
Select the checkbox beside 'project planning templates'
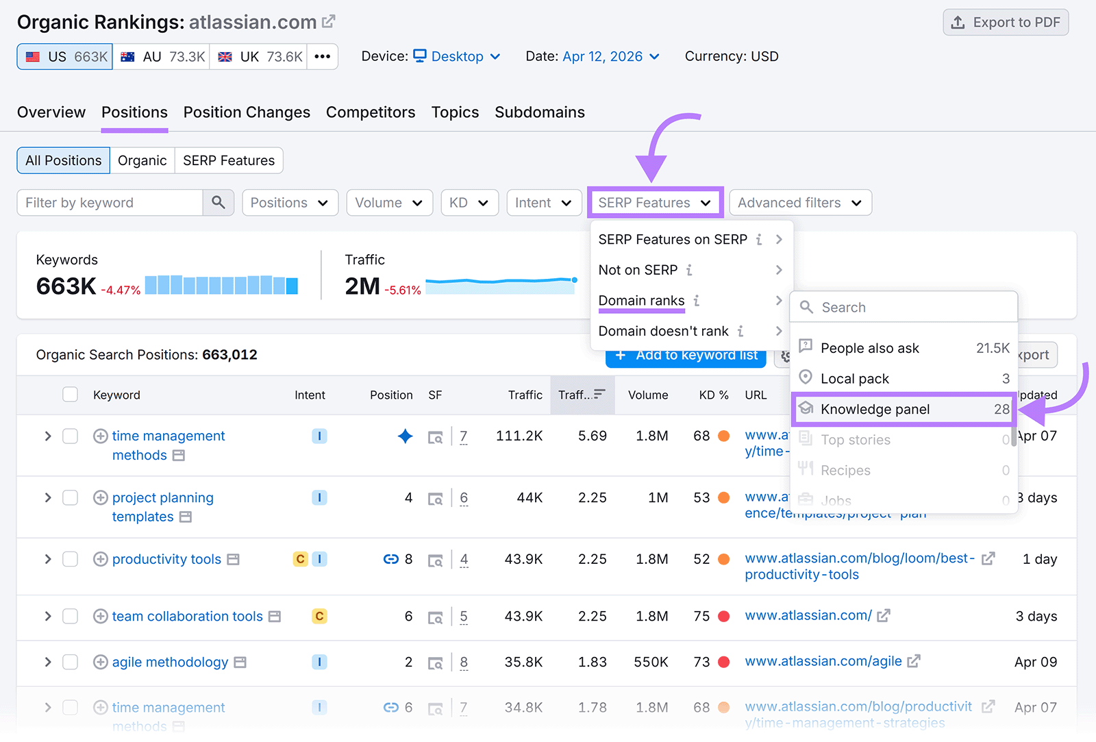70,498
